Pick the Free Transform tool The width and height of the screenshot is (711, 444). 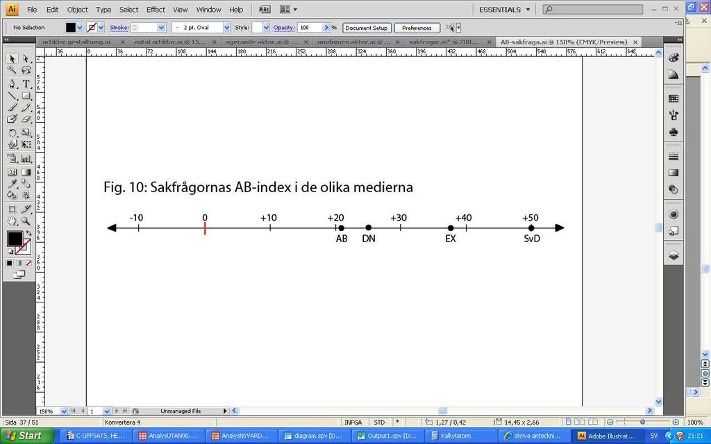point(26,144)
